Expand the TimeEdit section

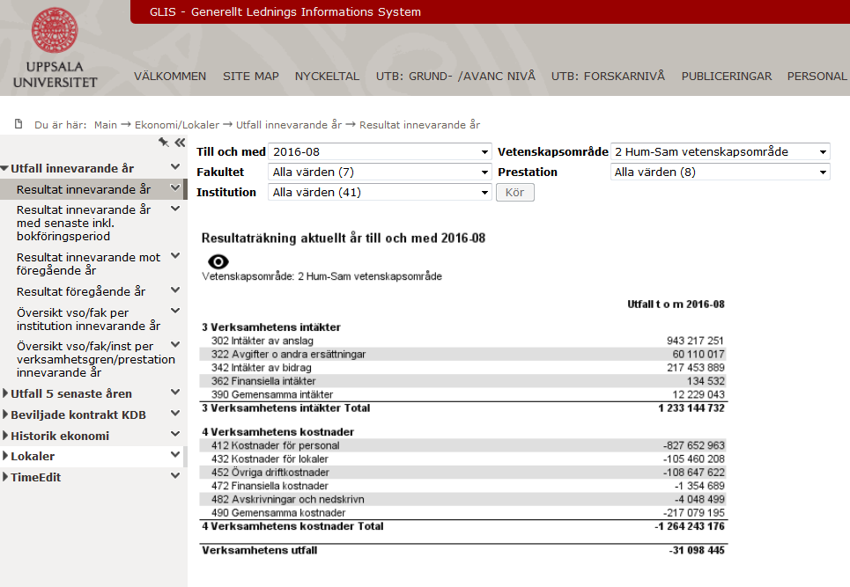(5, 477)
